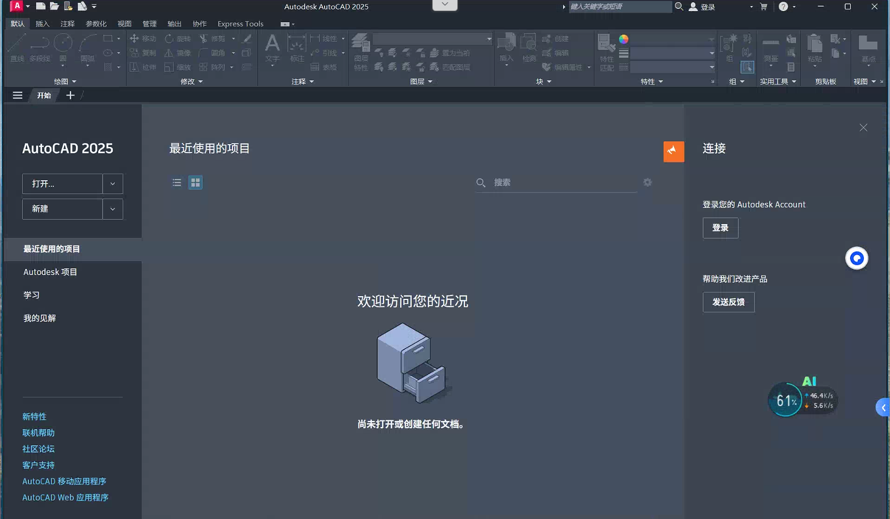Select 学习 in the left sidebar
The image size is (890, 519).
(x=32, y=295)
